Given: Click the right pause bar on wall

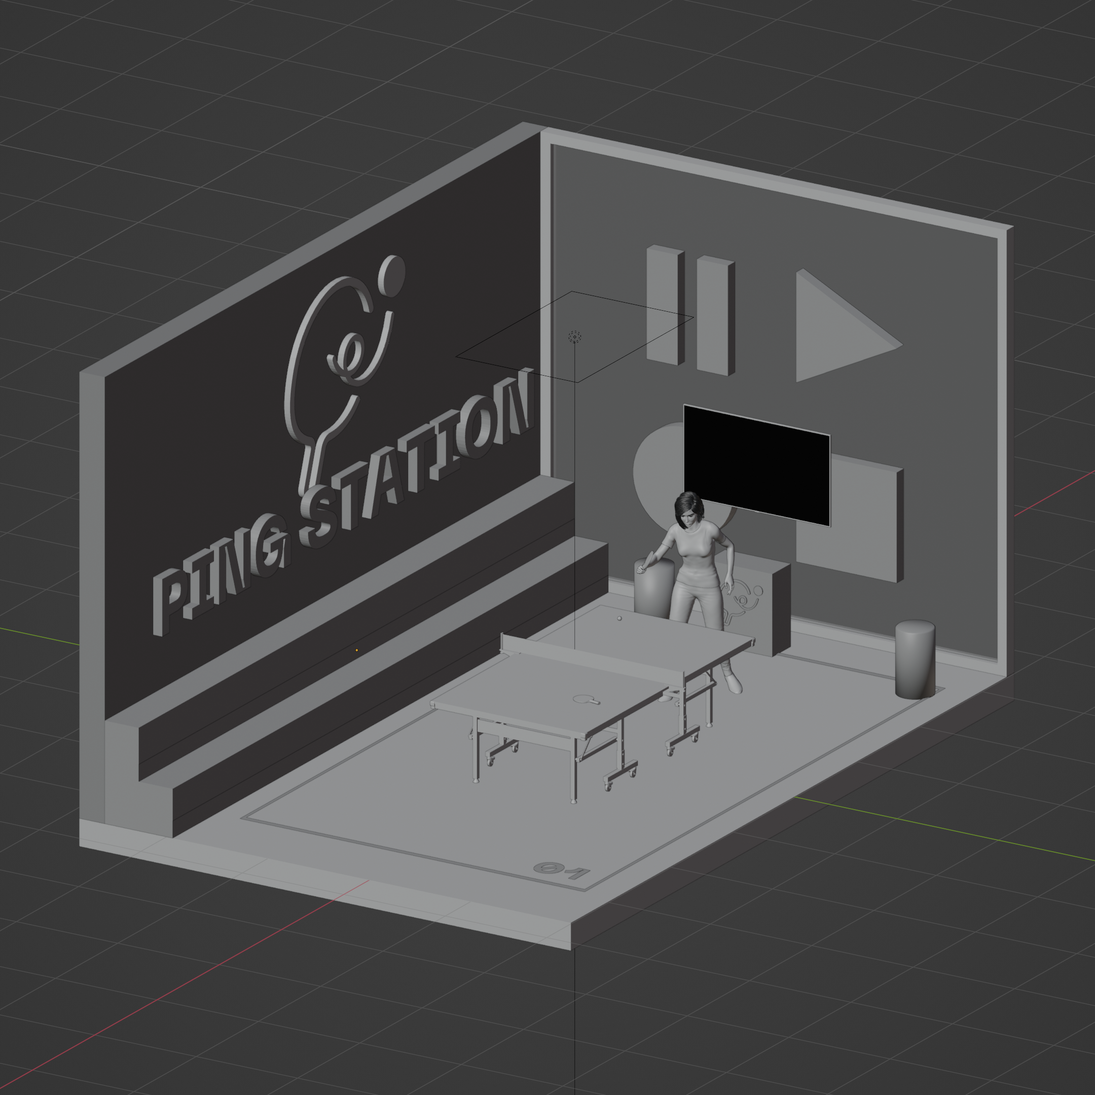Looking at the screenshot, I should point(712,316).
